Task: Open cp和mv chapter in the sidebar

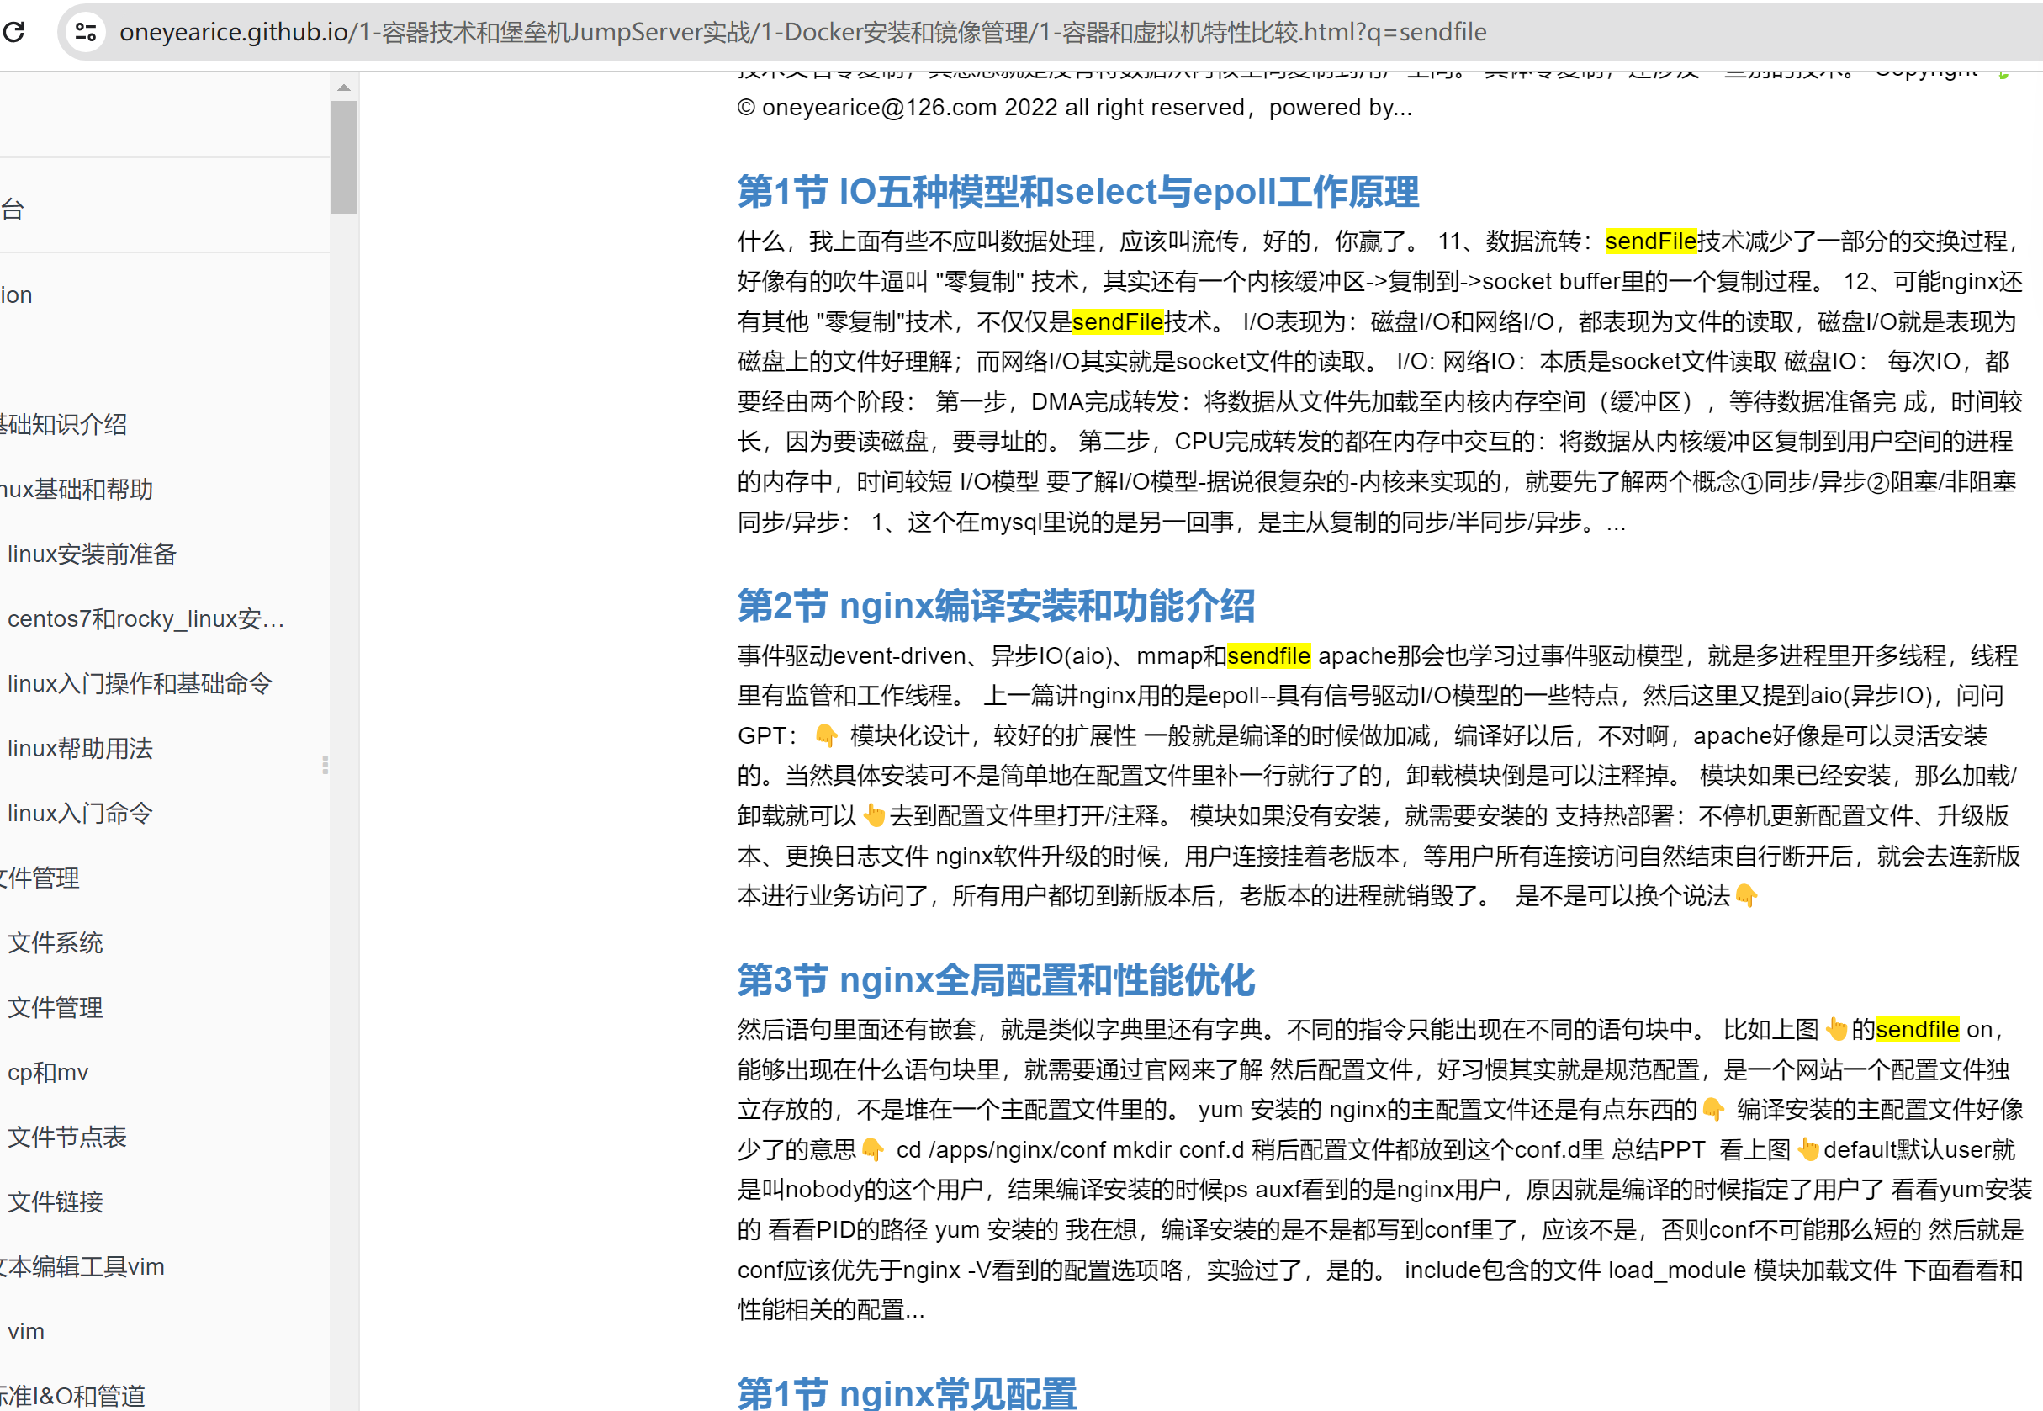Action: point(49,1073)
